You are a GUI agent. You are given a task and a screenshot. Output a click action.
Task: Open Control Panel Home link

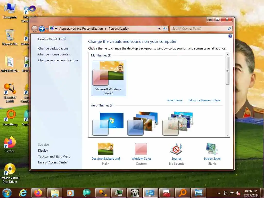click(x=52, y=39)
